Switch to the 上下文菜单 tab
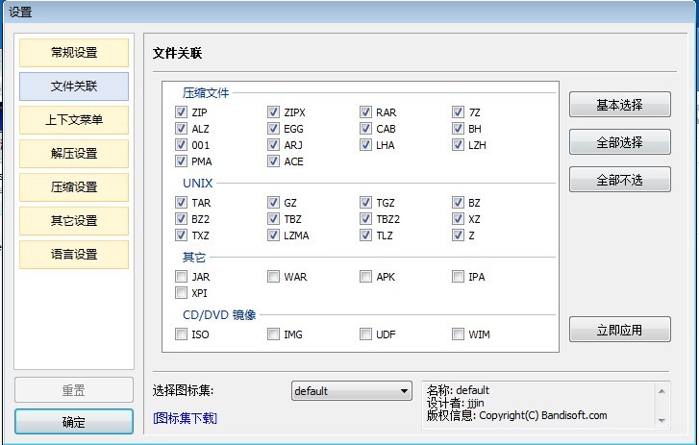Screen dimensions: 699x445 click(x=74, y=120)
